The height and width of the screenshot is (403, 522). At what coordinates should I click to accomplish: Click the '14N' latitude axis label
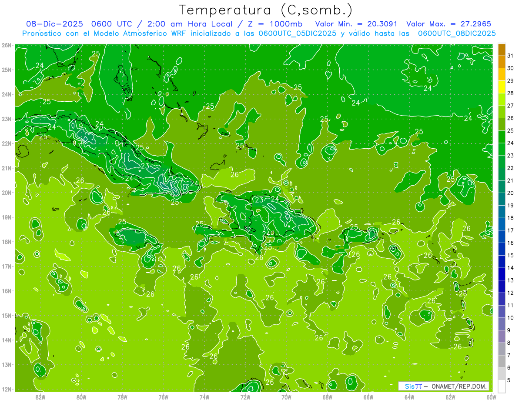pos(6,340)
